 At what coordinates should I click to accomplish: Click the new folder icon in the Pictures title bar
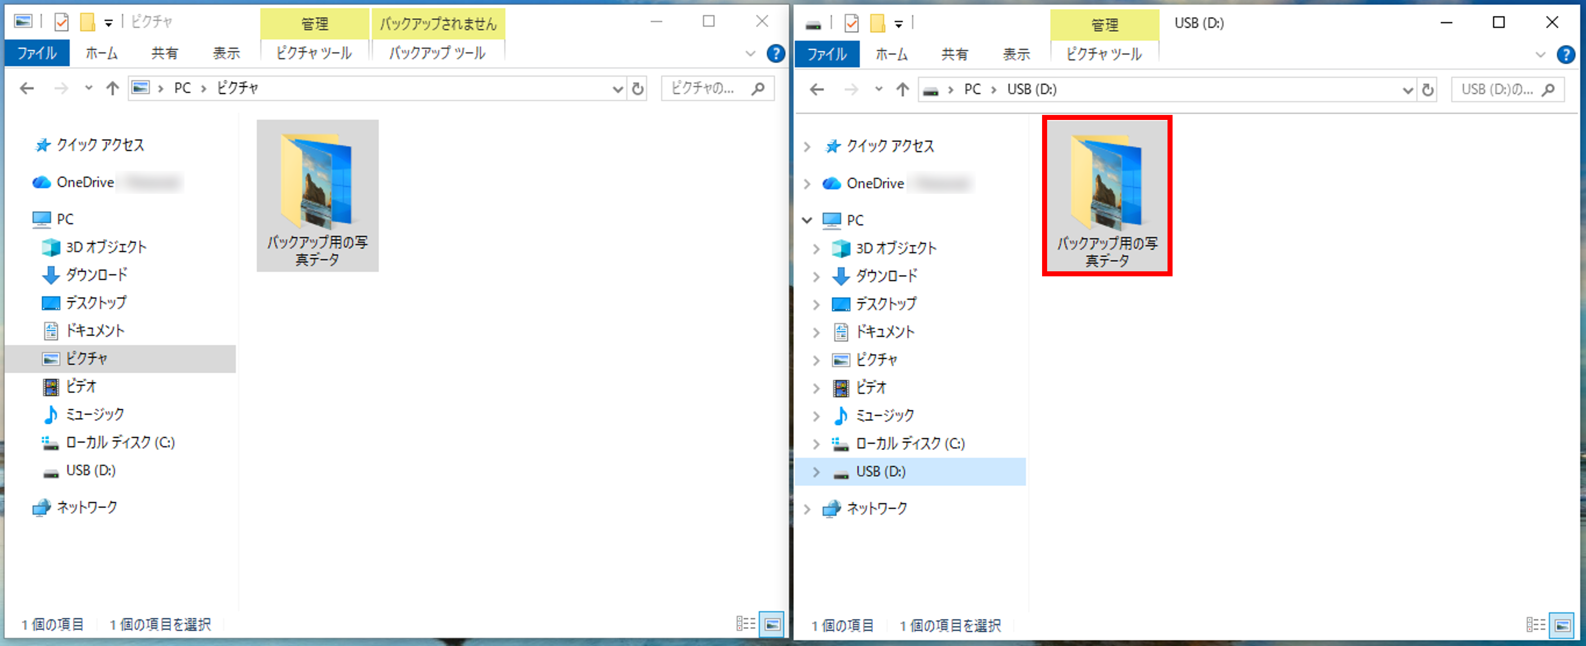tap(88, 22)
